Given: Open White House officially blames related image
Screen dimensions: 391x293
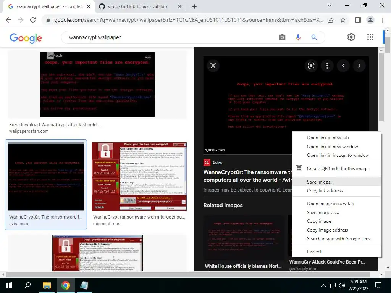Looking at the screenshot, I should tap(244, 238).
